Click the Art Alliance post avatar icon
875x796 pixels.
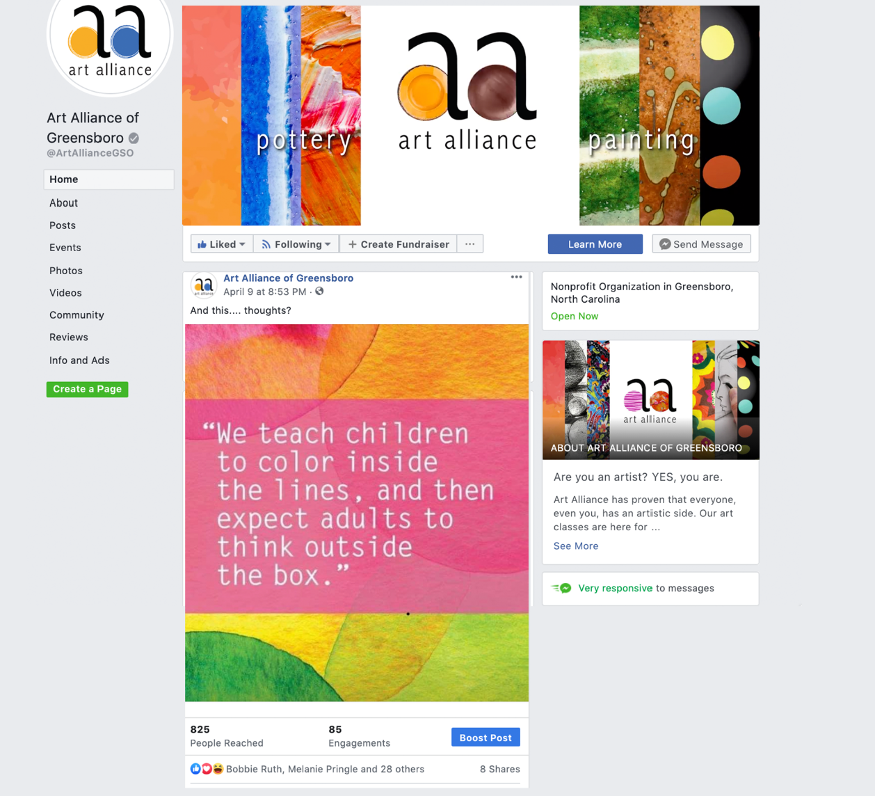(204, 285)
